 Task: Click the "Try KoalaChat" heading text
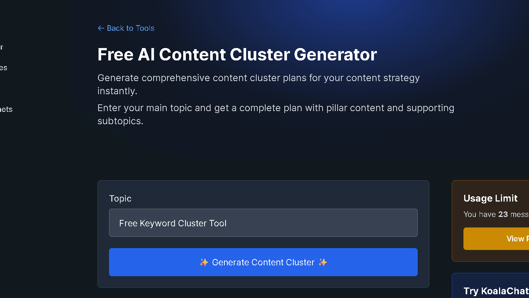pos(495,291)
